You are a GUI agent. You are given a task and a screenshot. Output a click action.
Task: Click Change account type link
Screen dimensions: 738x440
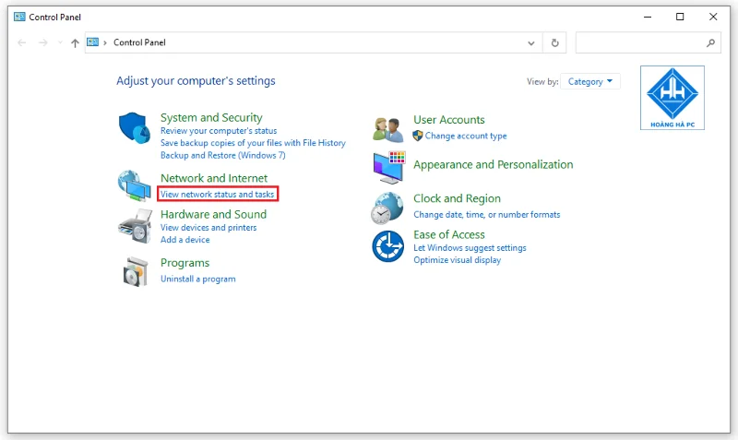466,136
